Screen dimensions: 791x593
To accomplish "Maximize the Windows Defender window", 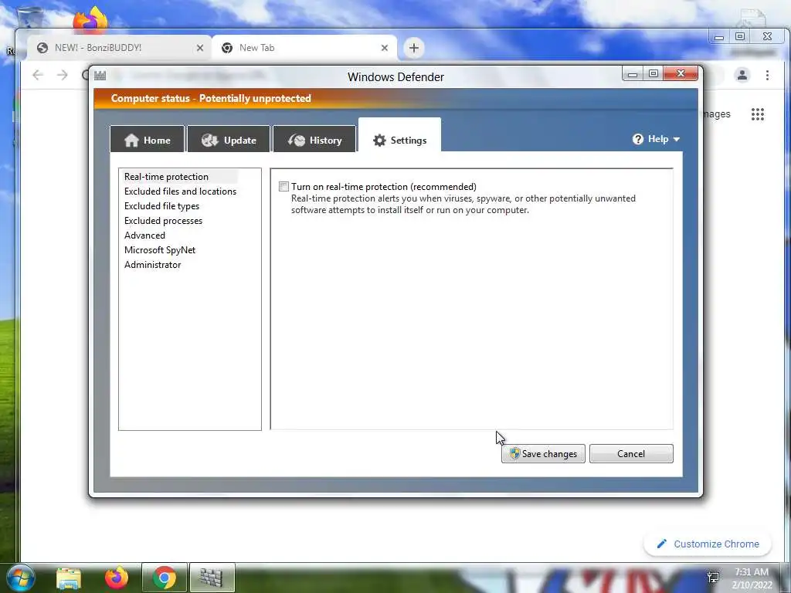I will (x=654, y=73).
